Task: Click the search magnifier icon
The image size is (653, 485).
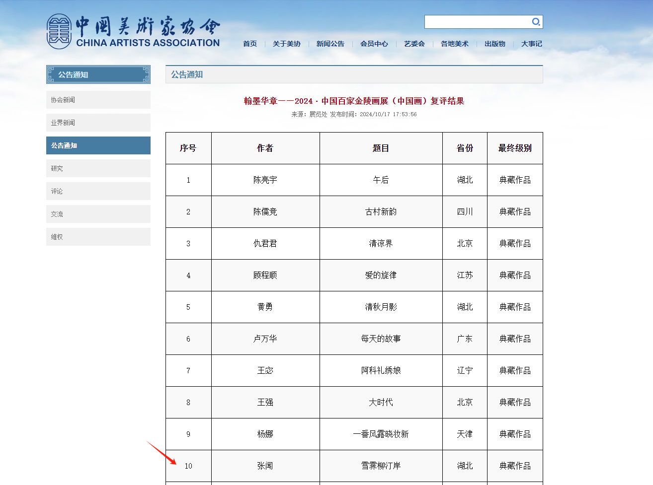Action: pos(536,22)
